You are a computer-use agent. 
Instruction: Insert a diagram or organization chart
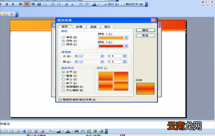click(30, 131)
